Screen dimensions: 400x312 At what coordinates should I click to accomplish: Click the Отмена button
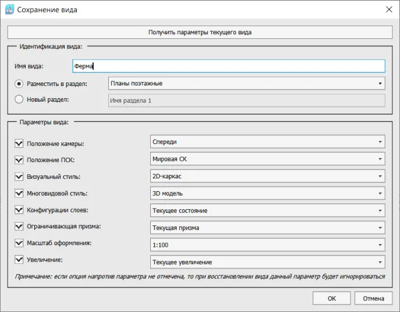(373, 299)
